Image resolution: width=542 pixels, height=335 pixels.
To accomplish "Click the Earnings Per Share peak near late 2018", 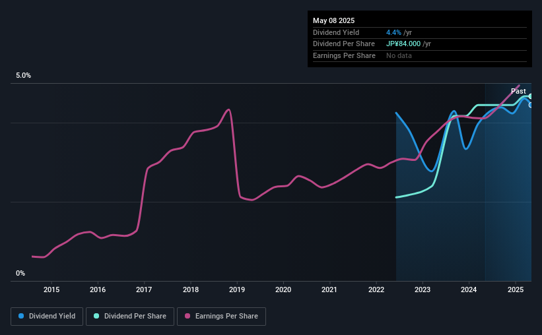I will point(228,110).
